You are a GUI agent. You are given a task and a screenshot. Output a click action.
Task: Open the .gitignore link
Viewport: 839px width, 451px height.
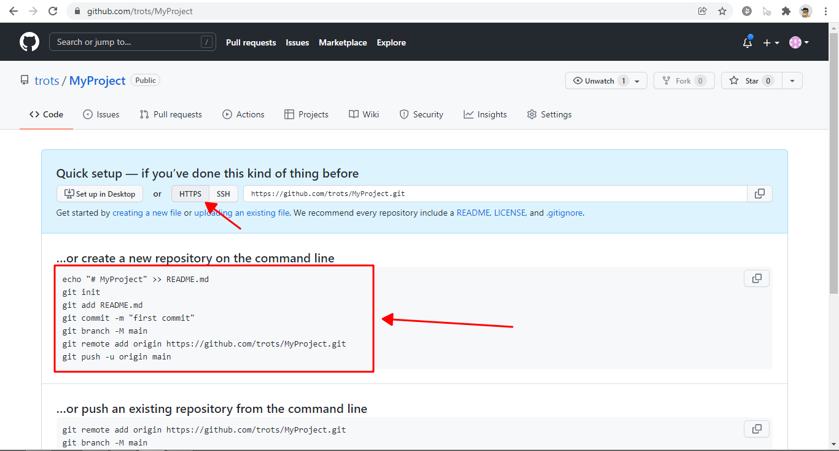564,213
